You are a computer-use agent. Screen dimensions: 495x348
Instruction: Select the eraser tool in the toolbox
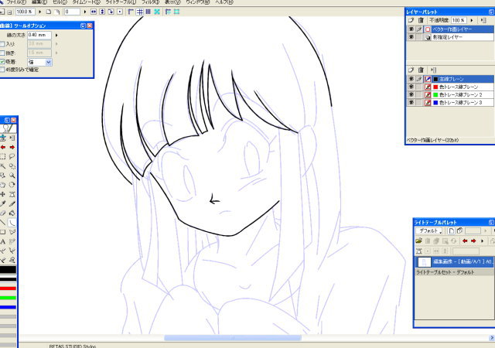point(3,213)
